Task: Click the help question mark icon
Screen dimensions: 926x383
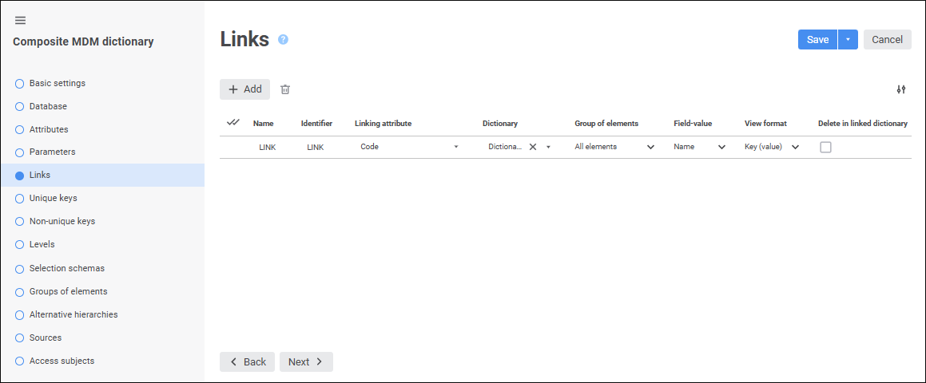Action: [x=283, y=40]
